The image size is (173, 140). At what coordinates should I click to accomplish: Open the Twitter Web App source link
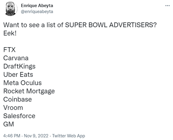tap(68, 136)
